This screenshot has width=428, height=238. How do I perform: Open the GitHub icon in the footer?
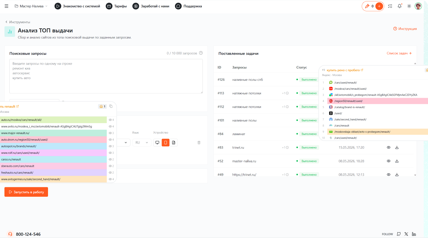(x=399, y=234)
